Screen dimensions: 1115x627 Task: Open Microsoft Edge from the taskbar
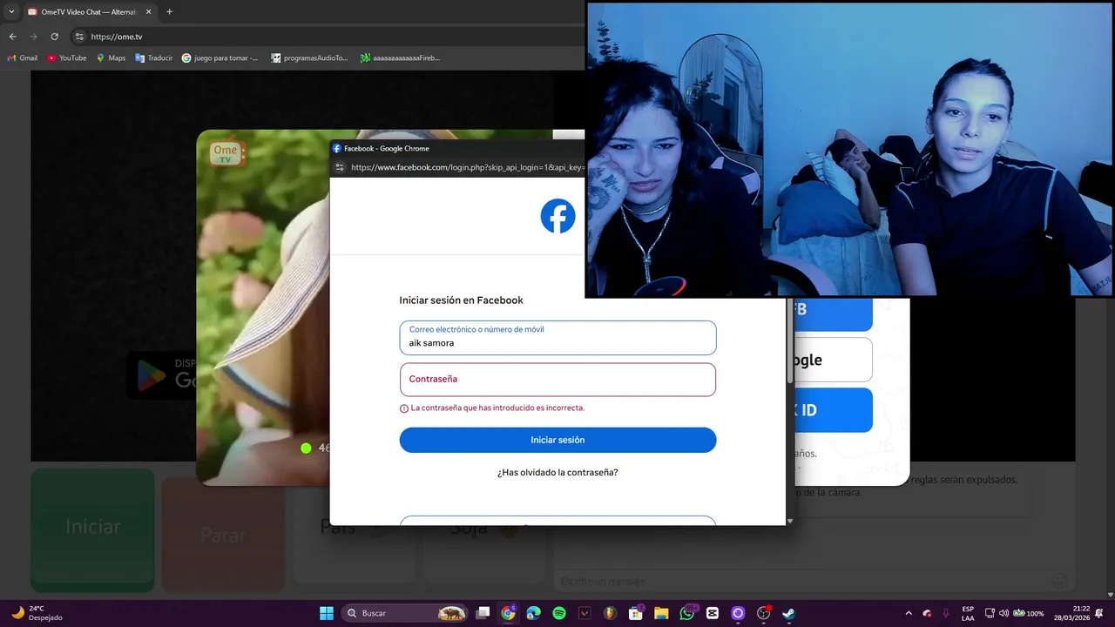click(x=534, y=613)
